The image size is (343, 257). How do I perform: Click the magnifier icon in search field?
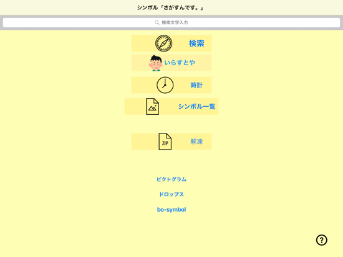[157, 22]
